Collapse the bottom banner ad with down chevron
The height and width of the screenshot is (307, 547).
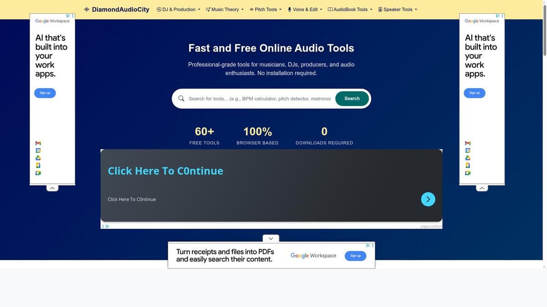tap(271, 238)
